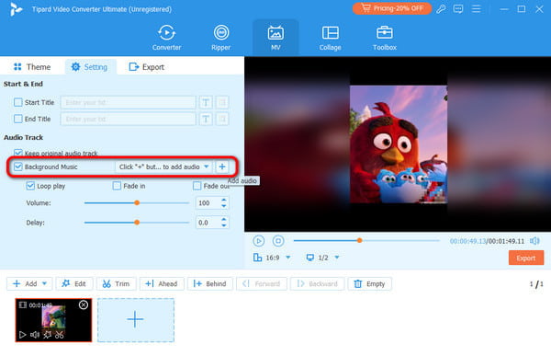
Task: Click the Backward button
Action: [x=318, y=283]
